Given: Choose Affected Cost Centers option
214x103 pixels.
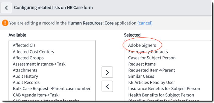Looking at the screenshot, I should [34, 52].
